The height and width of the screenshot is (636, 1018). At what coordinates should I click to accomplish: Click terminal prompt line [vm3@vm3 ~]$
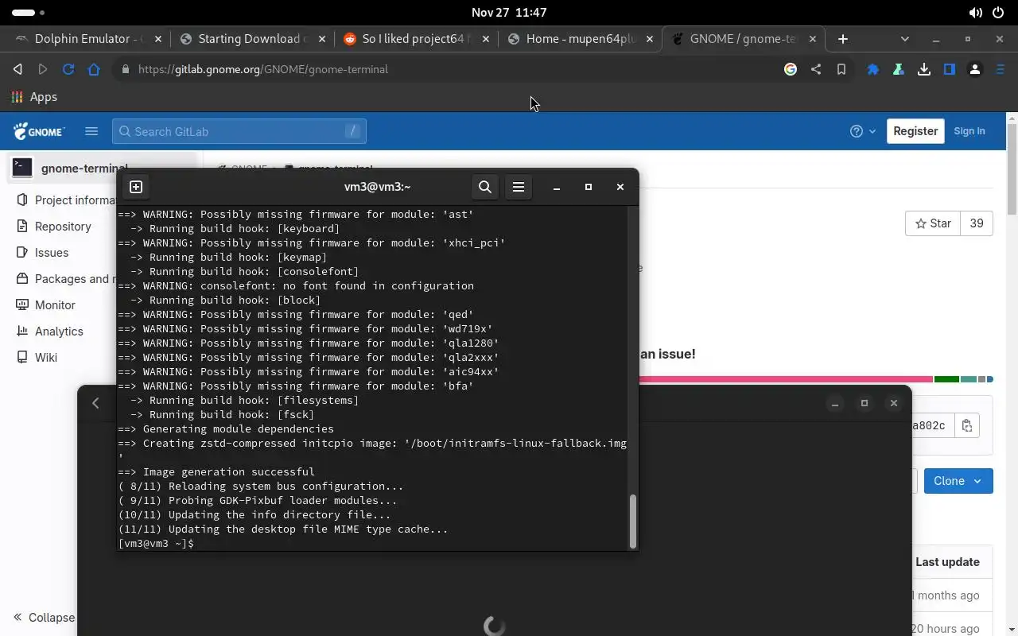156,544
